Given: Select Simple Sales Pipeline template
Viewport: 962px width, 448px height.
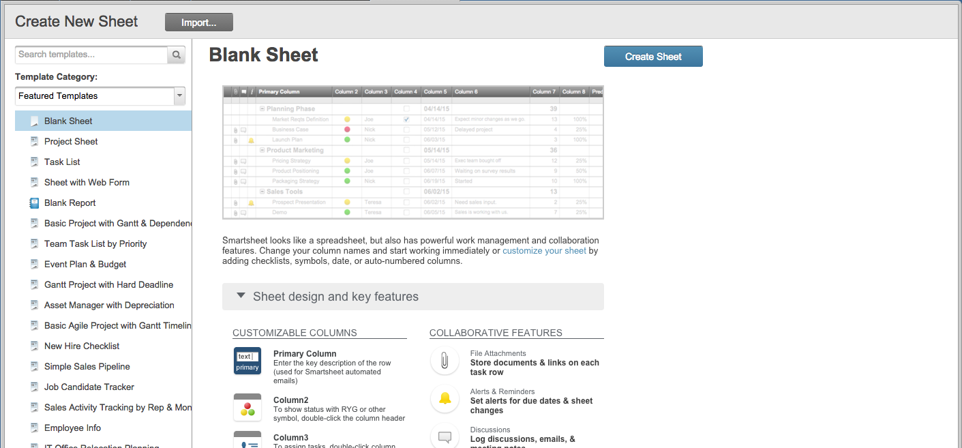Looking at the screenshot, I should [104, 367].
